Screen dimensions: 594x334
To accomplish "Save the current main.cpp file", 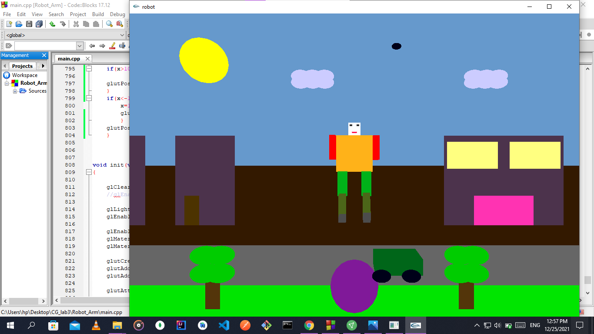I will pos(29,24).
